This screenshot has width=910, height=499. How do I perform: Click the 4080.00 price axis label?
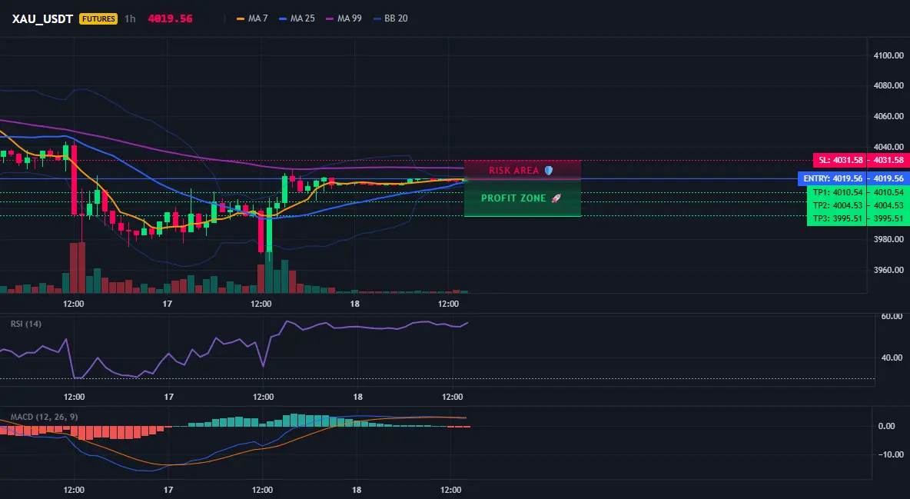(x=888, y=85)
